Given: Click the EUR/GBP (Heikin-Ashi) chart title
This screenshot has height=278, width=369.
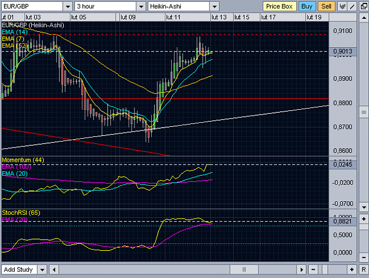Looking at the screenshot, I should coord(33,25).
